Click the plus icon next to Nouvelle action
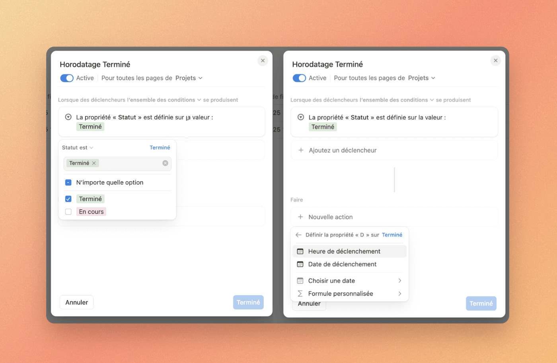557x363 pixels. pos(301,217)
